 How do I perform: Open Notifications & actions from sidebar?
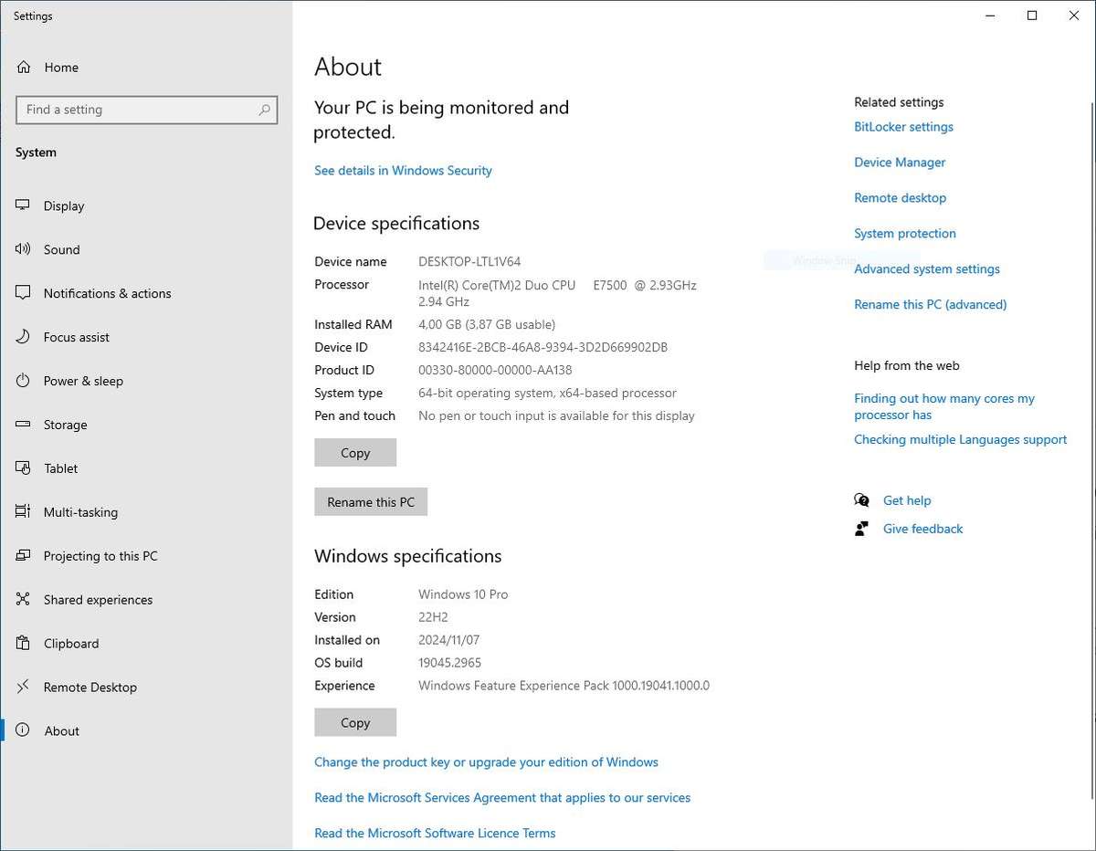click(22, 293)
